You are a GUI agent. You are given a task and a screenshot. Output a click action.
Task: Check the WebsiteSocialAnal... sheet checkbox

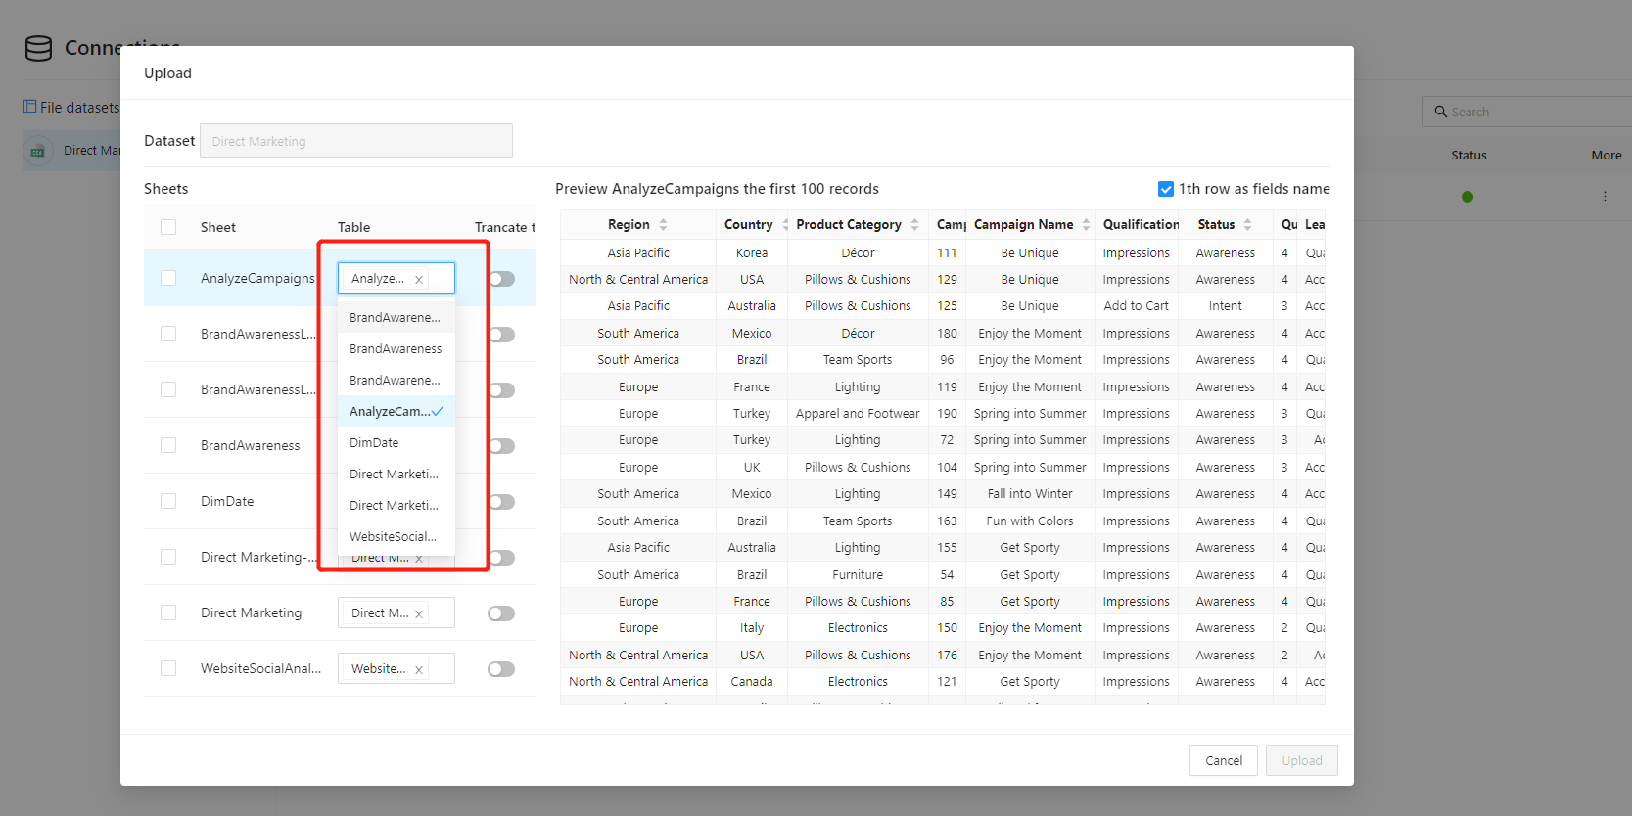pyautogui.click(x=168, y=668)
